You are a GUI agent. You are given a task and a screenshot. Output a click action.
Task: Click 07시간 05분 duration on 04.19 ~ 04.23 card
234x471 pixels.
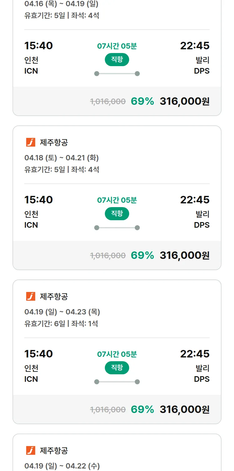(x=117, y=354)
